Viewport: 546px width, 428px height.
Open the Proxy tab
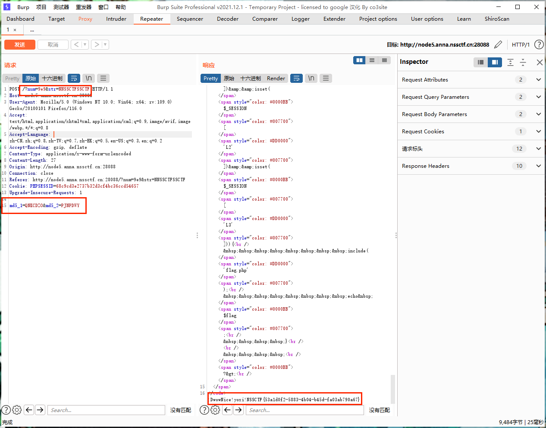coord(85,19)
